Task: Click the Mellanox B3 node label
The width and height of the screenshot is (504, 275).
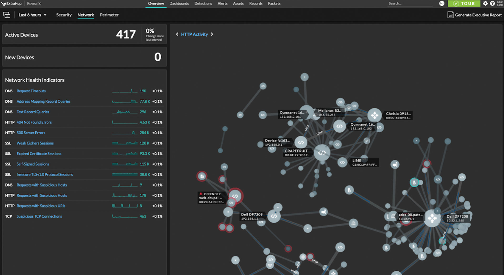Action: coord(330,112)
